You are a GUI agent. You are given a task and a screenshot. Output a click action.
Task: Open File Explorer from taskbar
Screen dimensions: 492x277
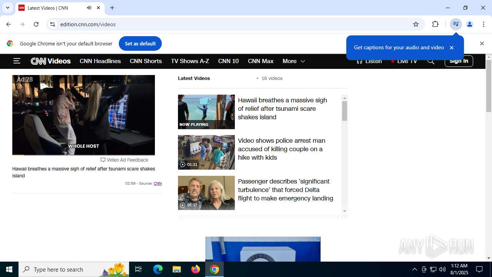pos(176,269)
